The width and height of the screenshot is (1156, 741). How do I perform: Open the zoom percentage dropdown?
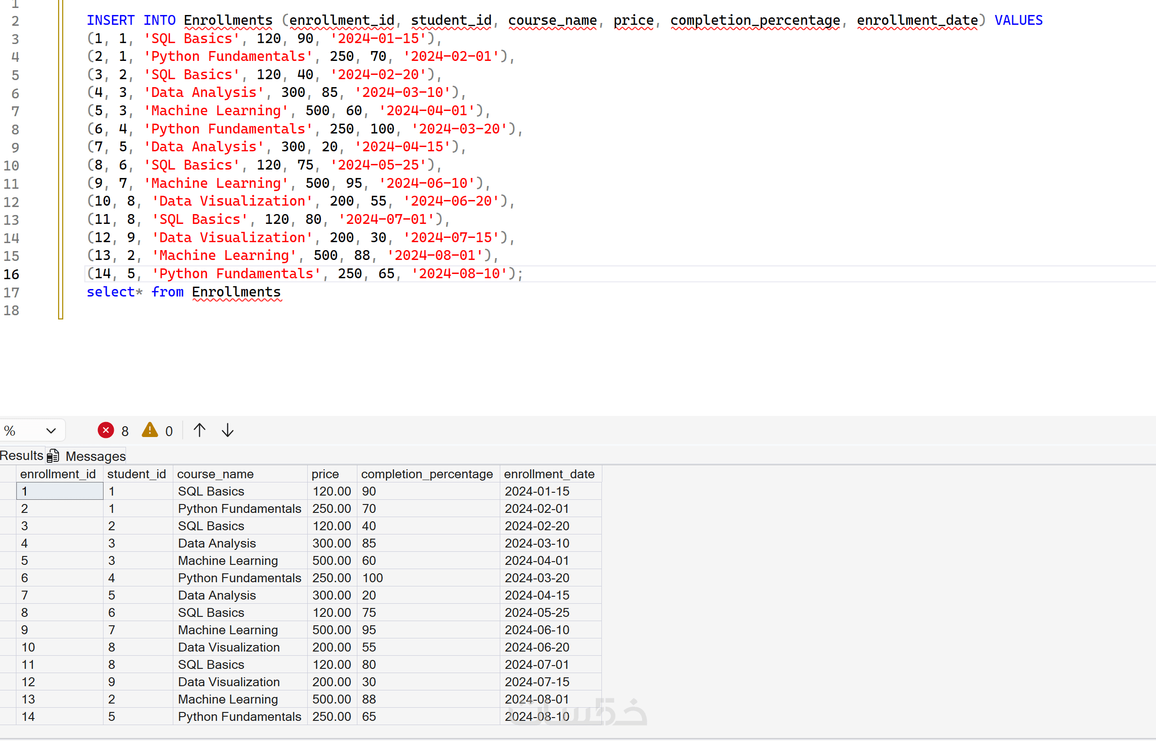(51, 430)
